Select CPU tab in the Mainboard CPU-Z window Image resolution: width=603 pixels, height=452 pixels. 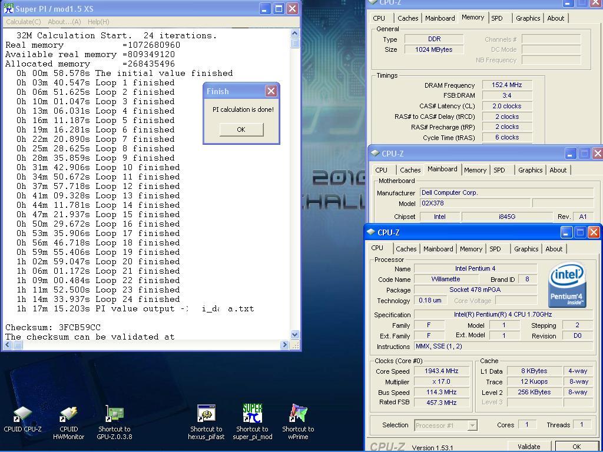pyautogui.click(x=381, y=170)
